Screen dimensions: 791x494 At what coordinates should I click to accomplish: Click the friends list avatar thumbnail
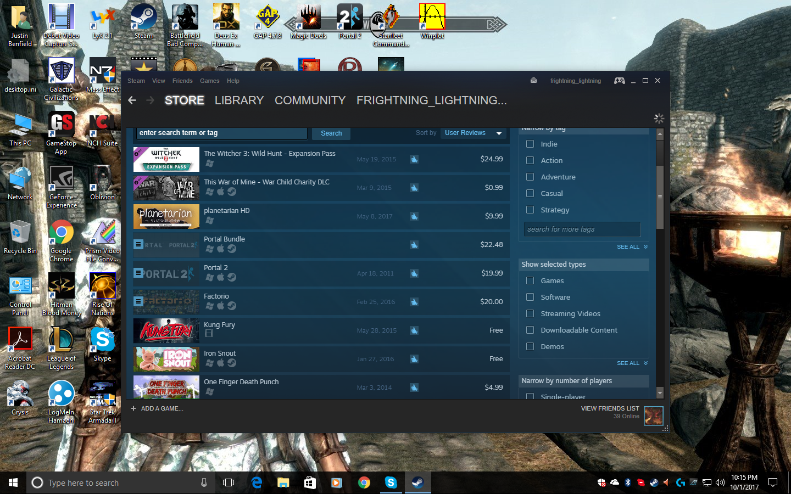(653, 416)
